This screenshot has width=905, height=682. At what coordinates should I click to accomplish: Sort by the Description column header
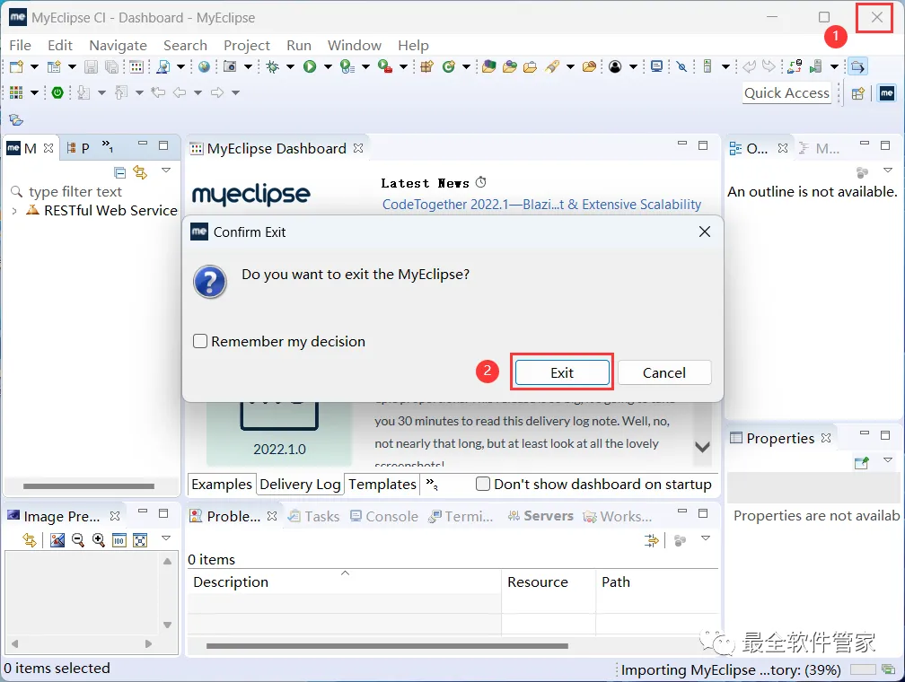344,581
